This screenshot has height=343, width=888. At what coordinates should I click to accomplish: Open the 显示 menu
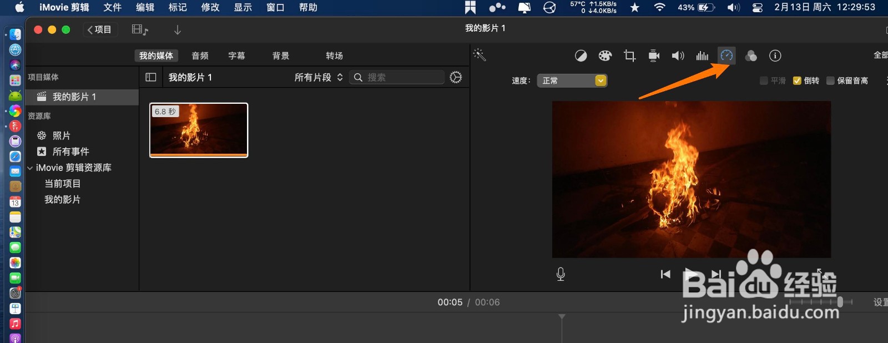click(243, 7)
